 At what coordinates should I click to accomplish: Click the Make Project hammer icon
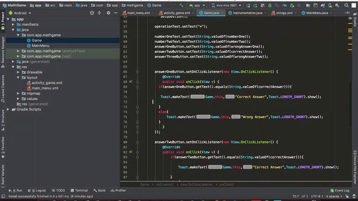[181, 5]
